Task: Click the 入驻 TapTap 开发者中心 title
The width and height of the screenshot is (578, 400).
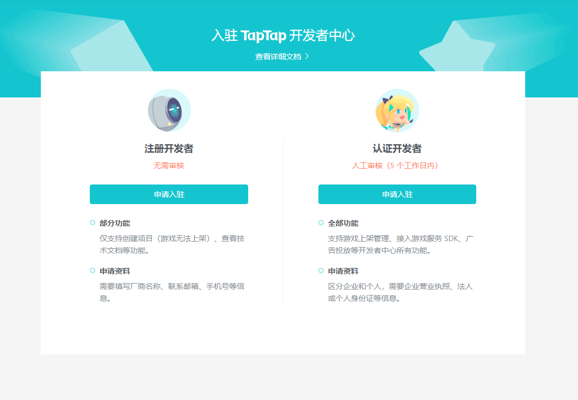Action: tap(283, 35)
